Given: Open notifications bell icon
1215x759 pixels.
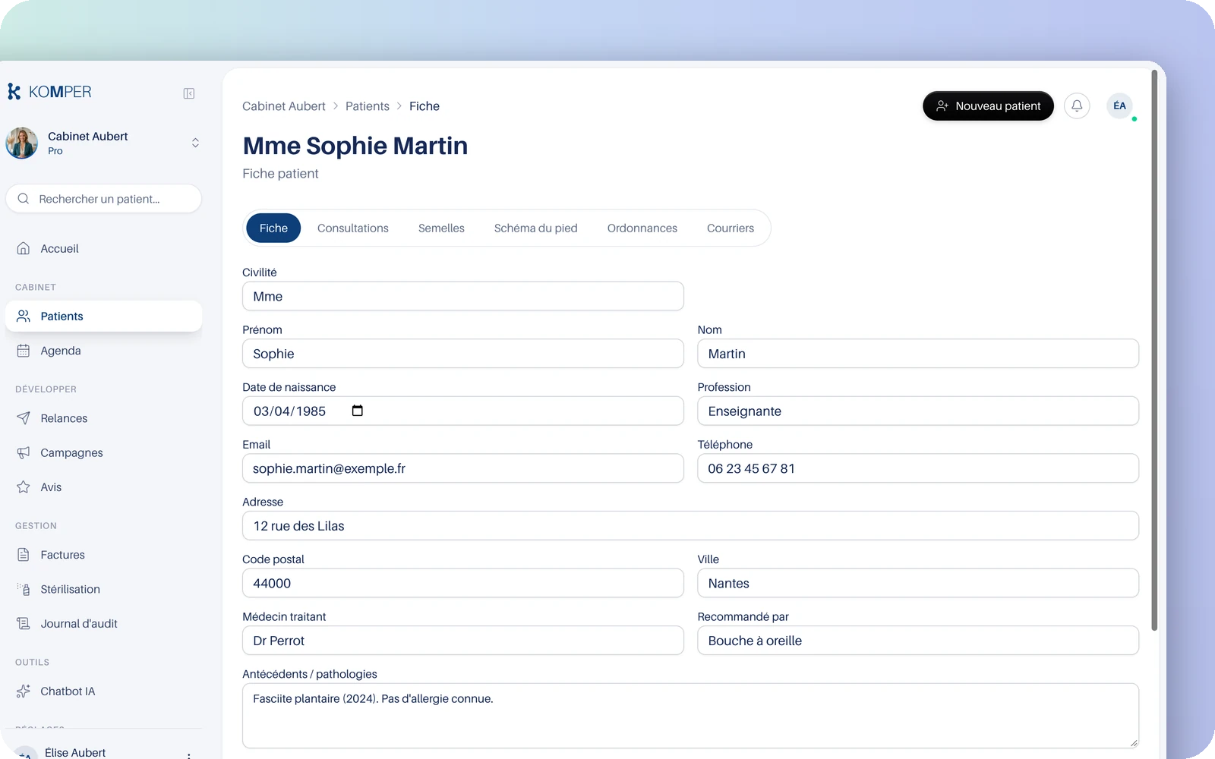Looking at the screenshot, I should tap(1077, 106).
